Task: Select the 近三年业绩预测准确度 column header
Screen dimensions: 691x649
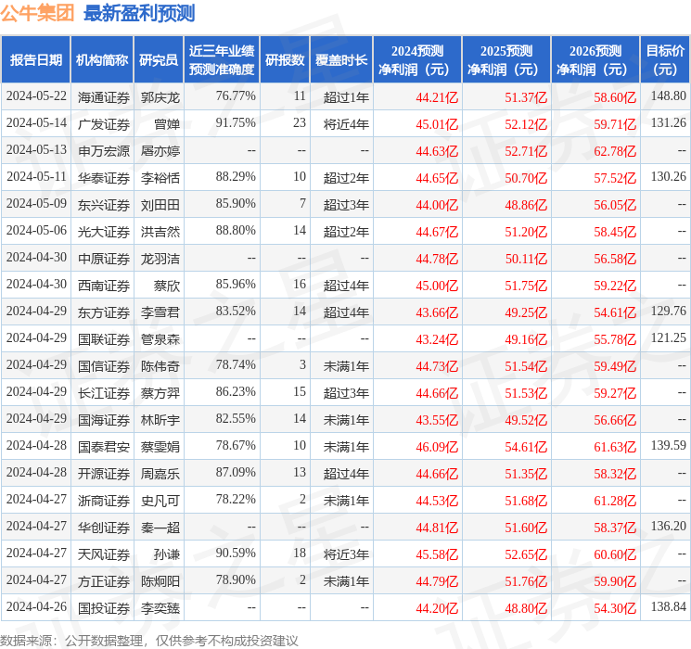Action: (x=222, y=60)
